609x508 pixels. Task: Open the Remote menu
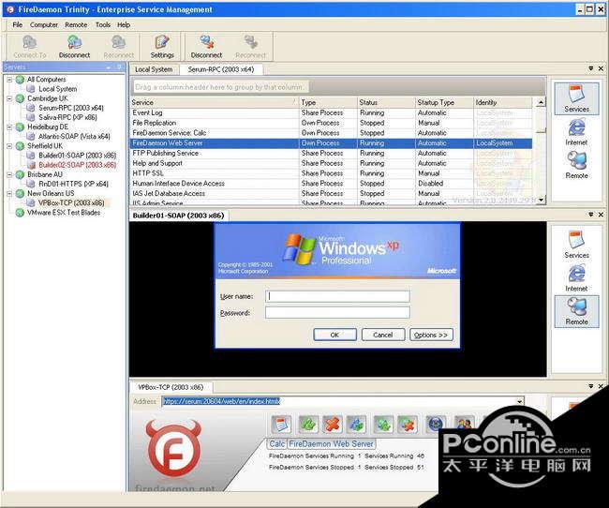[x=76, y=25]
